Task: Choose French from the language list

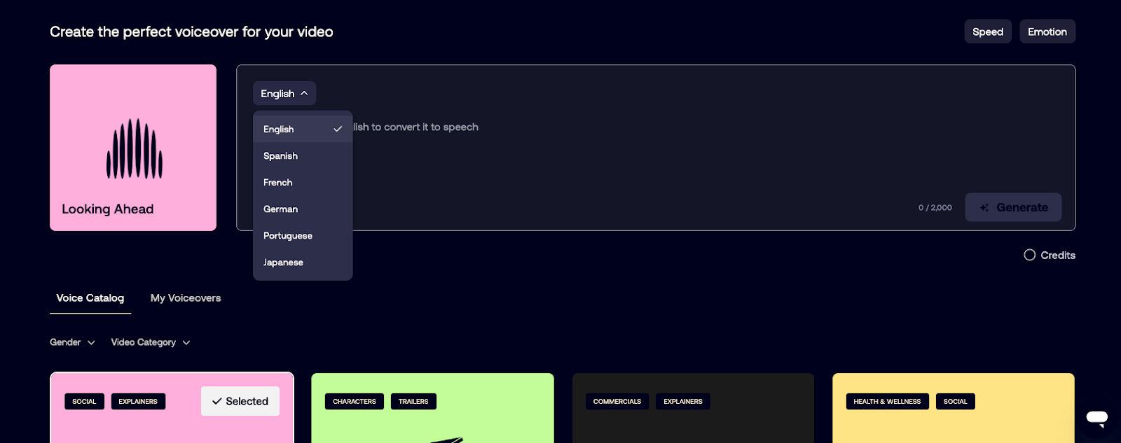Action: tap(303, 183)
